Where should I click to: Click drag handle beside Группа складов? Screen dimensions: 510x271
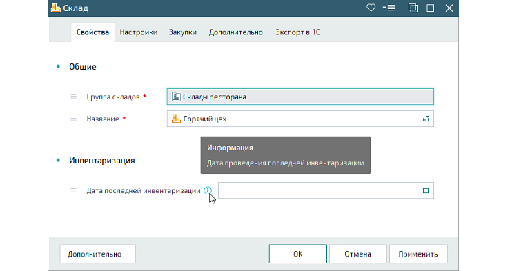[x=74, y=97]
